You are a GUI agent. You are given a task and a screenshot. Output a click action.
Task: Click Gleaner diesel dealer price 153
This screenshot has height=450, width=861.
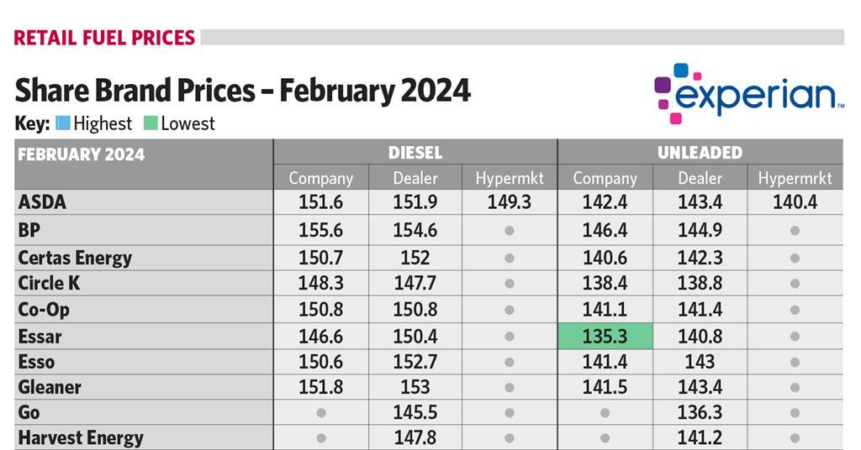(x=415, y=388)
